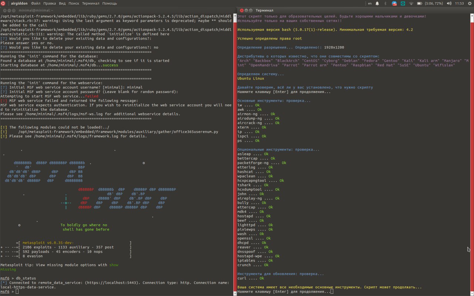Image resolution: width=474 pixels, height=296 pixels.
Task: Click the 11:53 clock in the panel
Action: click(x=459, y=3)
